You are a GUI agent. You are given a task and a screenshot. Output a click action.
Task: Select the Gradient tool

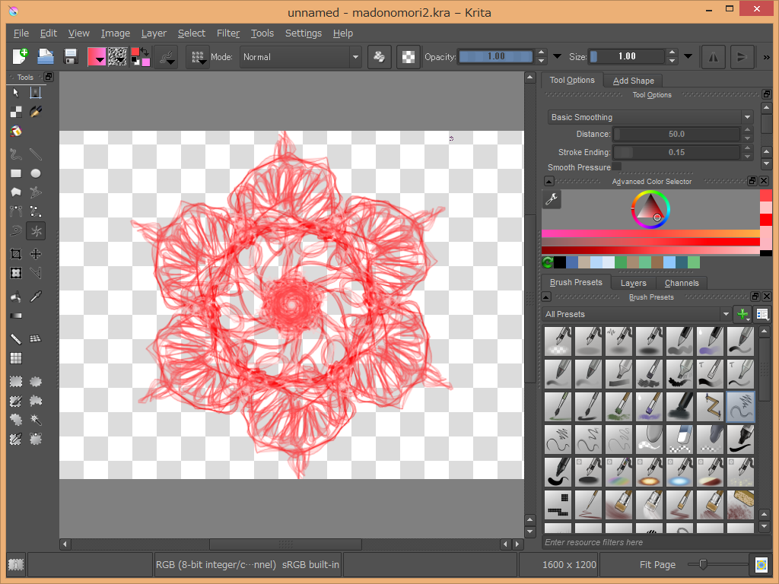tap(16, 316)
